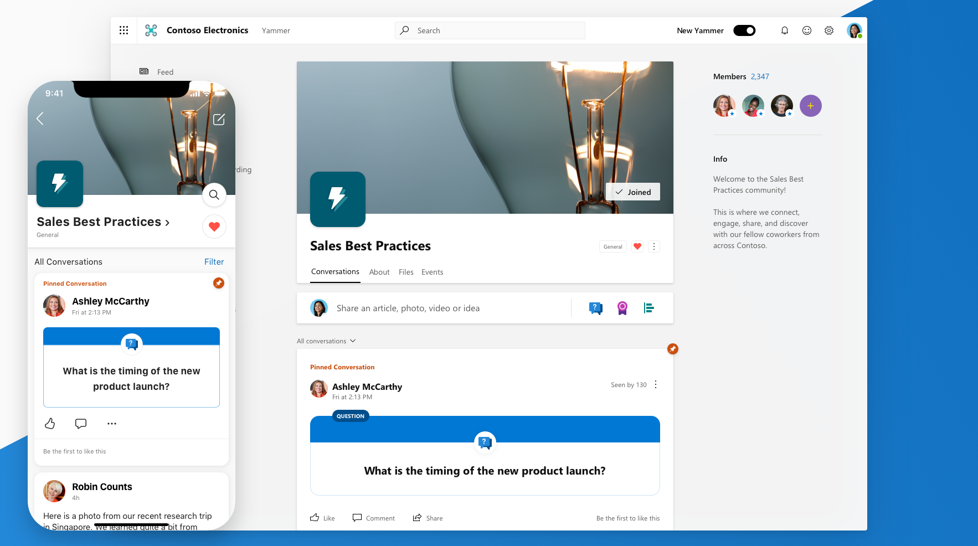
Task: Start a praise post ribbon icon
Action: click(x=622, y=308)
